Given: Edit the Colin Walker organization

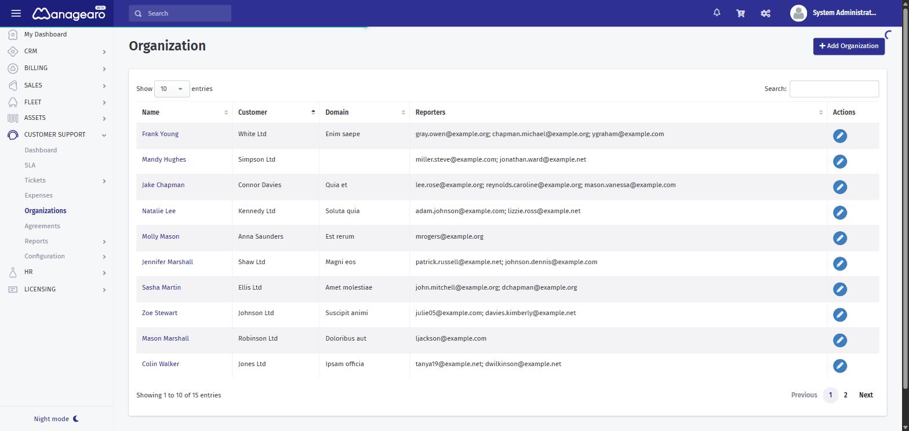Looking at the screenshot, I should pyautogui.click(x=839, y=366).
